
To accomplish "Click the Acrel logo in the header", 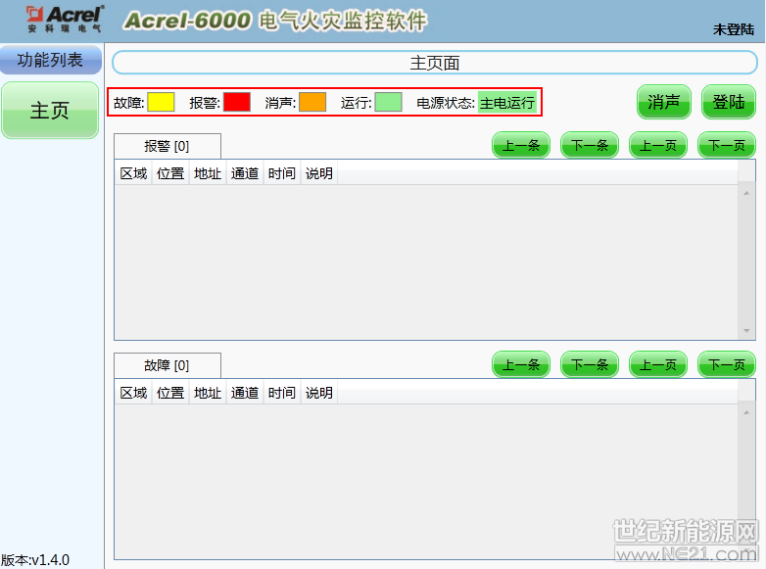I will tap(64, 18).
